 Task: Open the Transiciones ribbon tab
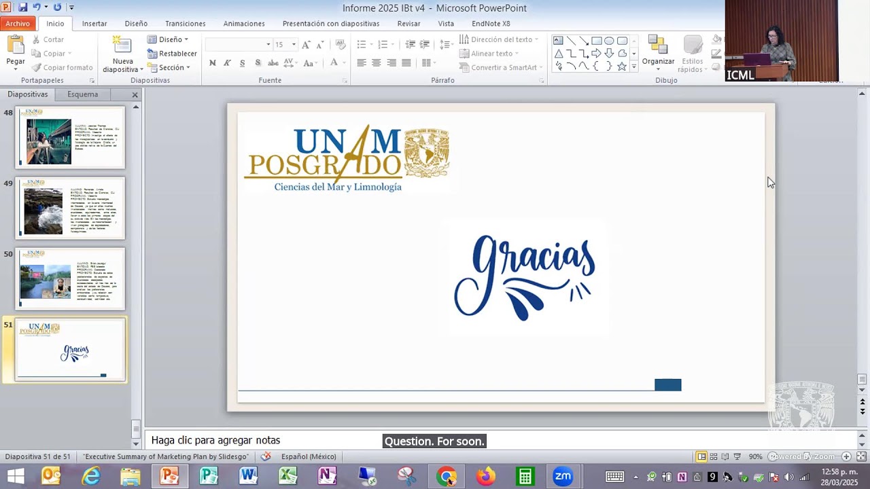[185, 23]
